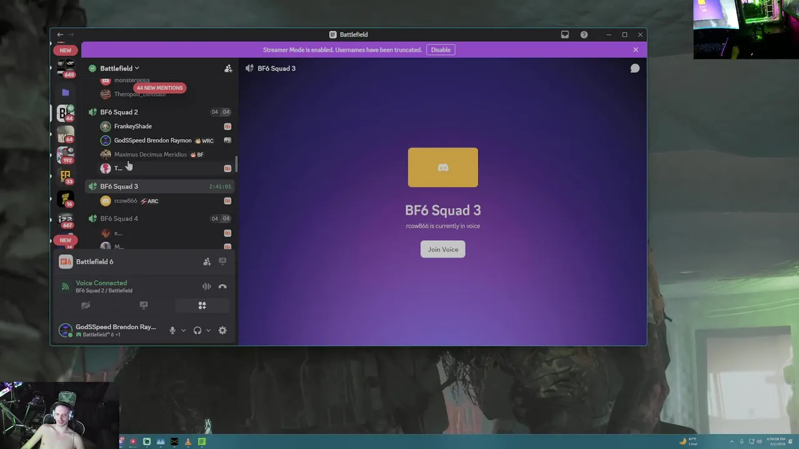Open the taskbar weather widget
Viewport: 799px width, 449px height.
click(688, 442)
